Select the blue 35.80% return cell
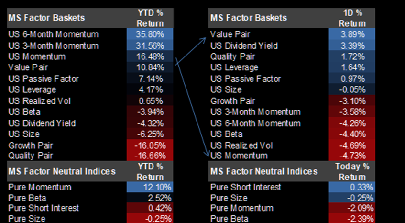405x223 pixels. click(150, 34)
